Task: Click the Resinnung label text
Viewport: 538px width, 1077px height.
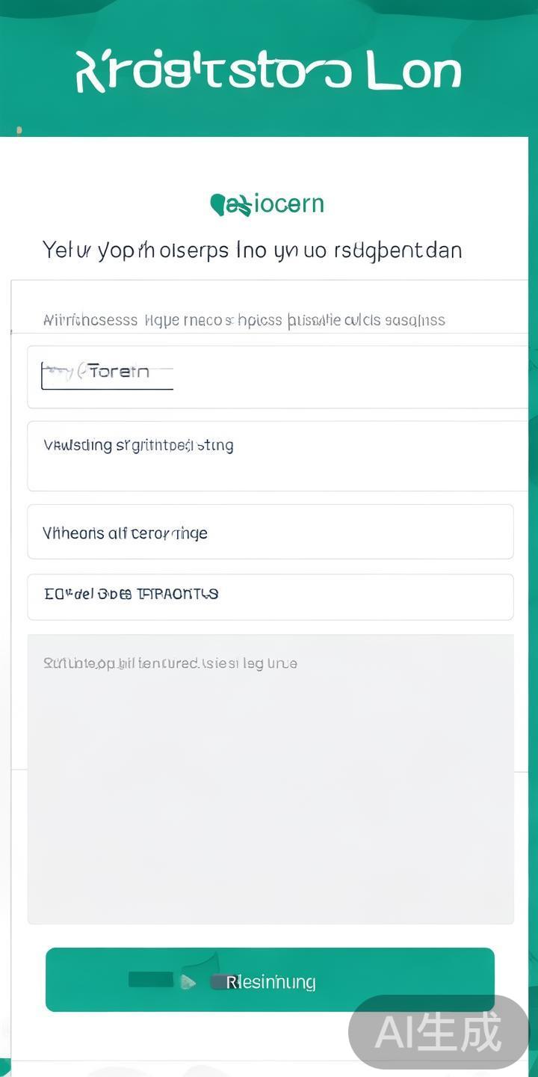Action: (x=270, y=982)
